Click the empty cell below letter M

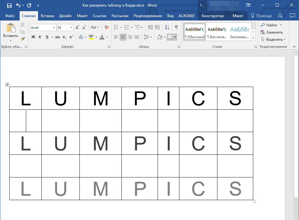(x=100, y=121)
